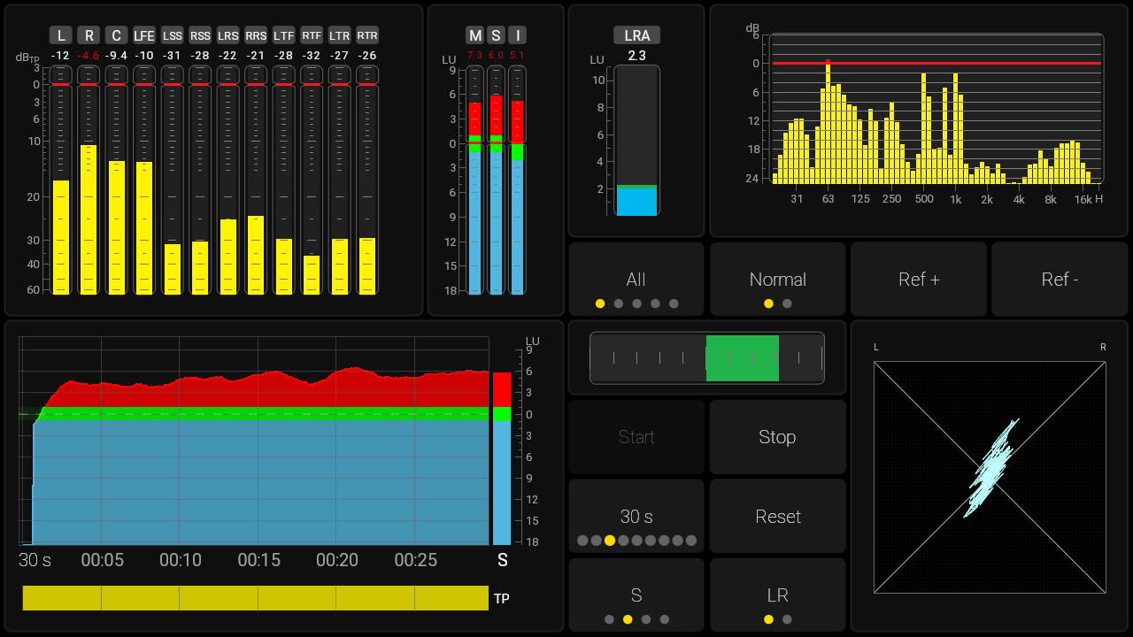This screenshot has height=637, width=1133.
Task: Select the R channel label
Action: pyautogui.click(x=89, y=35)
